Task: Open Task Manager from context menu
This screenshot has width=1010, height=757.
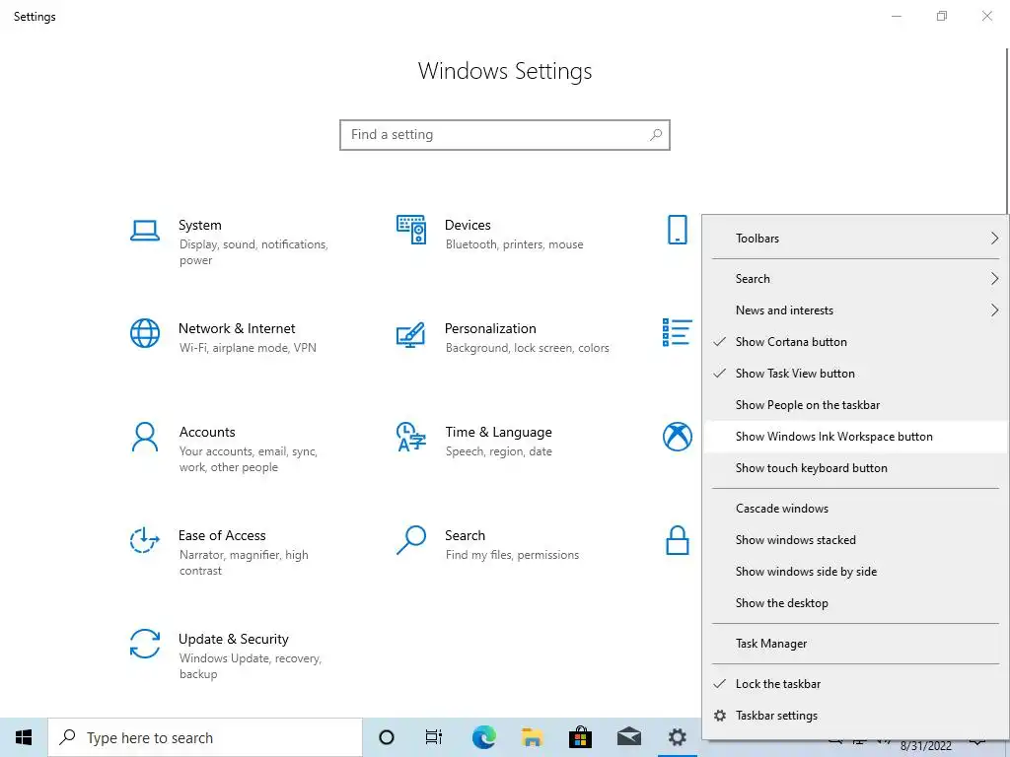Action: coord(855,644)
